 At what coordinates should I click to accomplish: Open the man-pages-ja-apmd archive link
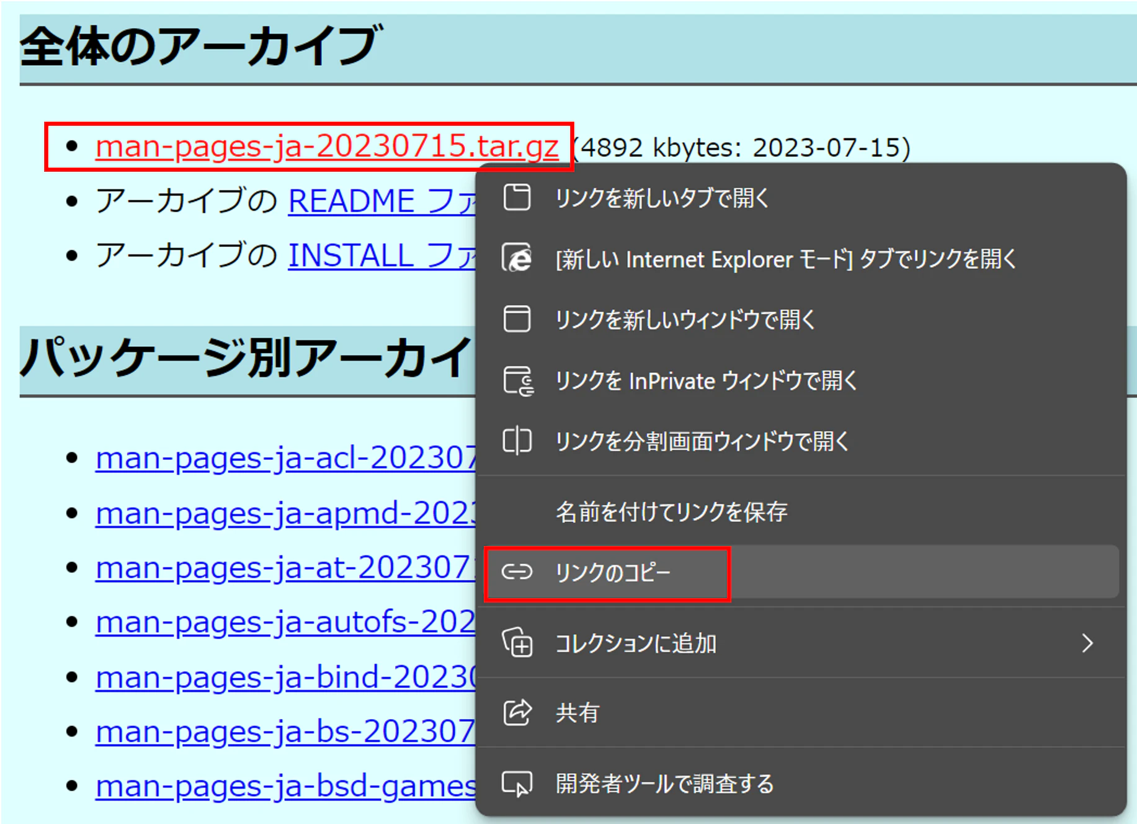click(285, 514)
